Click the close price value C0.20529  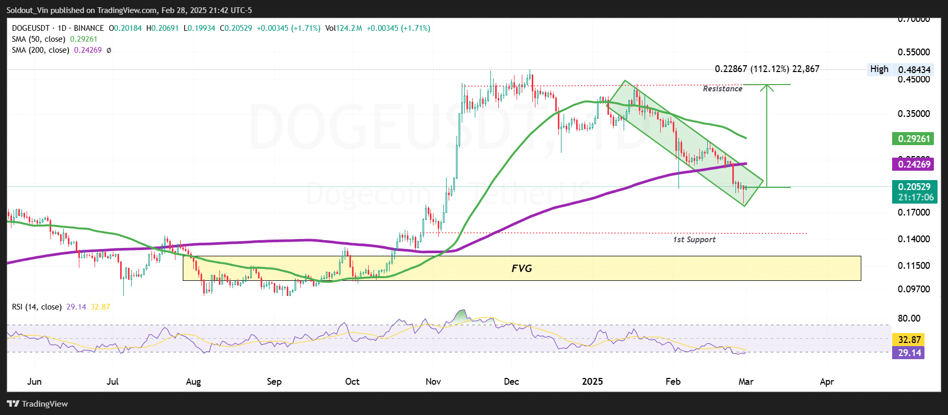coord(236,28)
